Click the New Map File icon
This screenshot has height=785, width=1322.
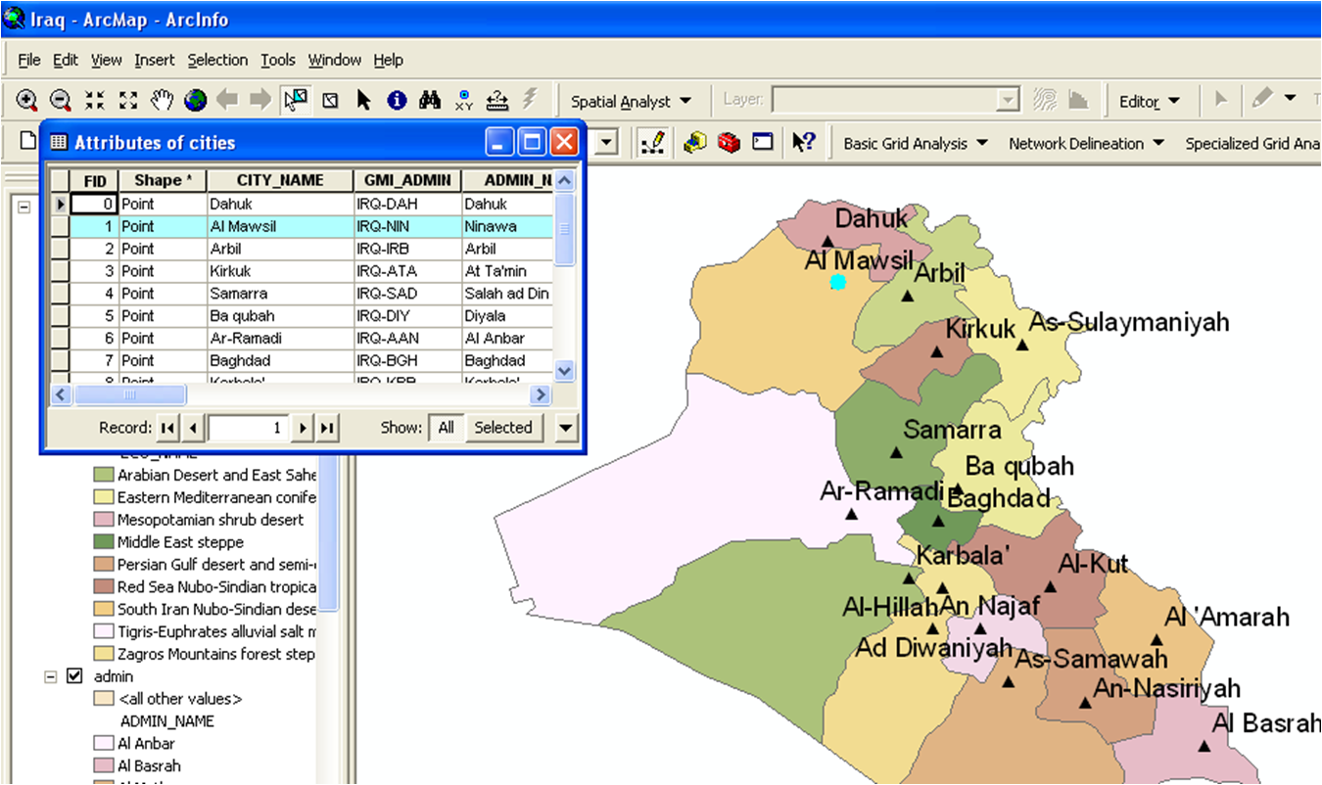[27, 142]
